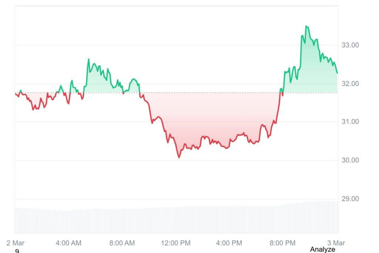Select the 4:00 PM time label

[x=229, y=243]
